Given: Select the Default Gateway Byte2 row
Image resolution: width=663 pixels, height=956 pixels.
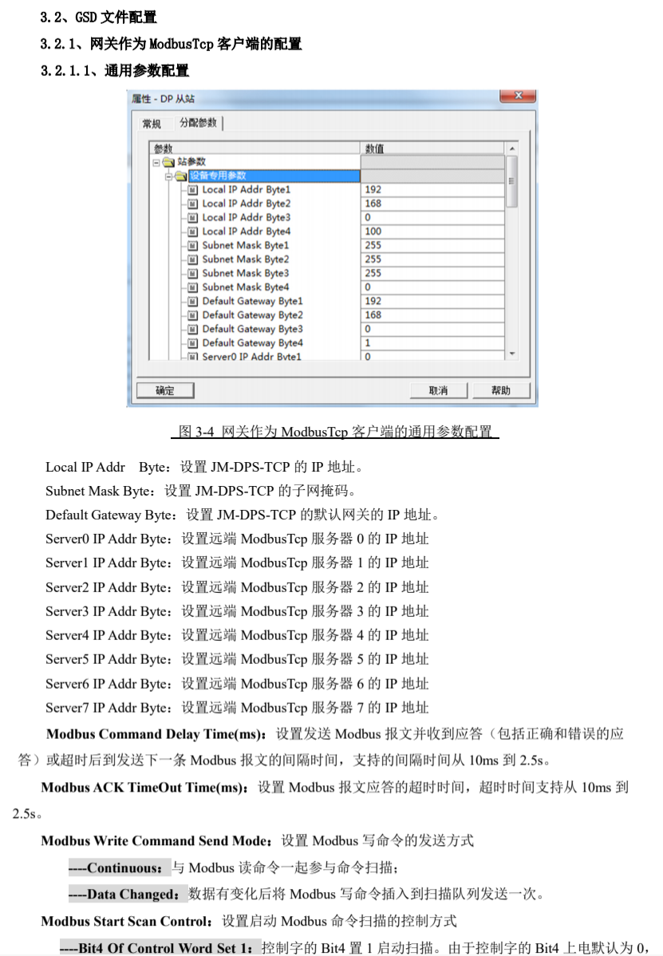Looking at the screenshot, I should 252,315.
